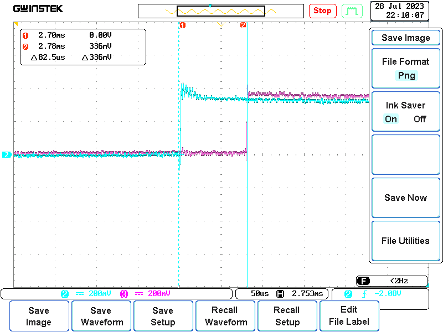
Task: Click the frequency counter F icon
Action: tap(362, 281)
